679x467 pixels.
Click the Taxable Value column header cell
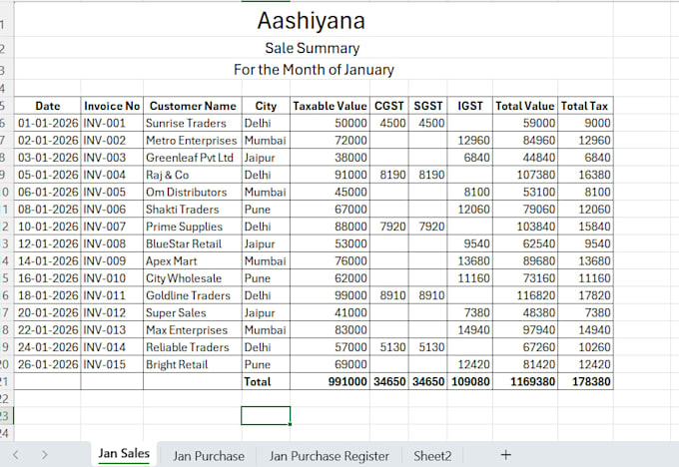pyautogui.click(x=330, y=106)
